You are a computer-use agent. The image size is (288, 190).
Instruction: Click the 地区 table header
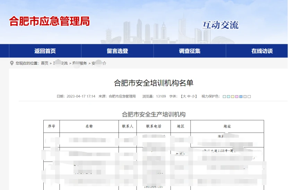coord(181,126)
